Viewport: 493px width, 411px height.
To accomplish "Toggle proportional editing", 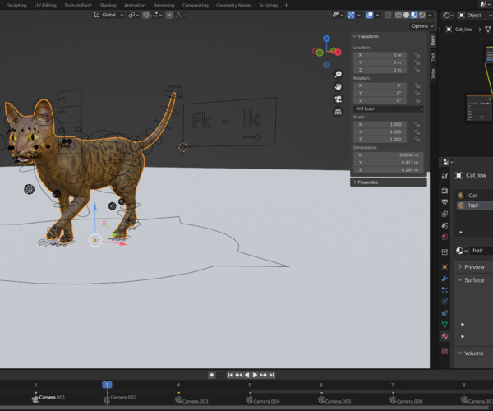I will [169, 15].
